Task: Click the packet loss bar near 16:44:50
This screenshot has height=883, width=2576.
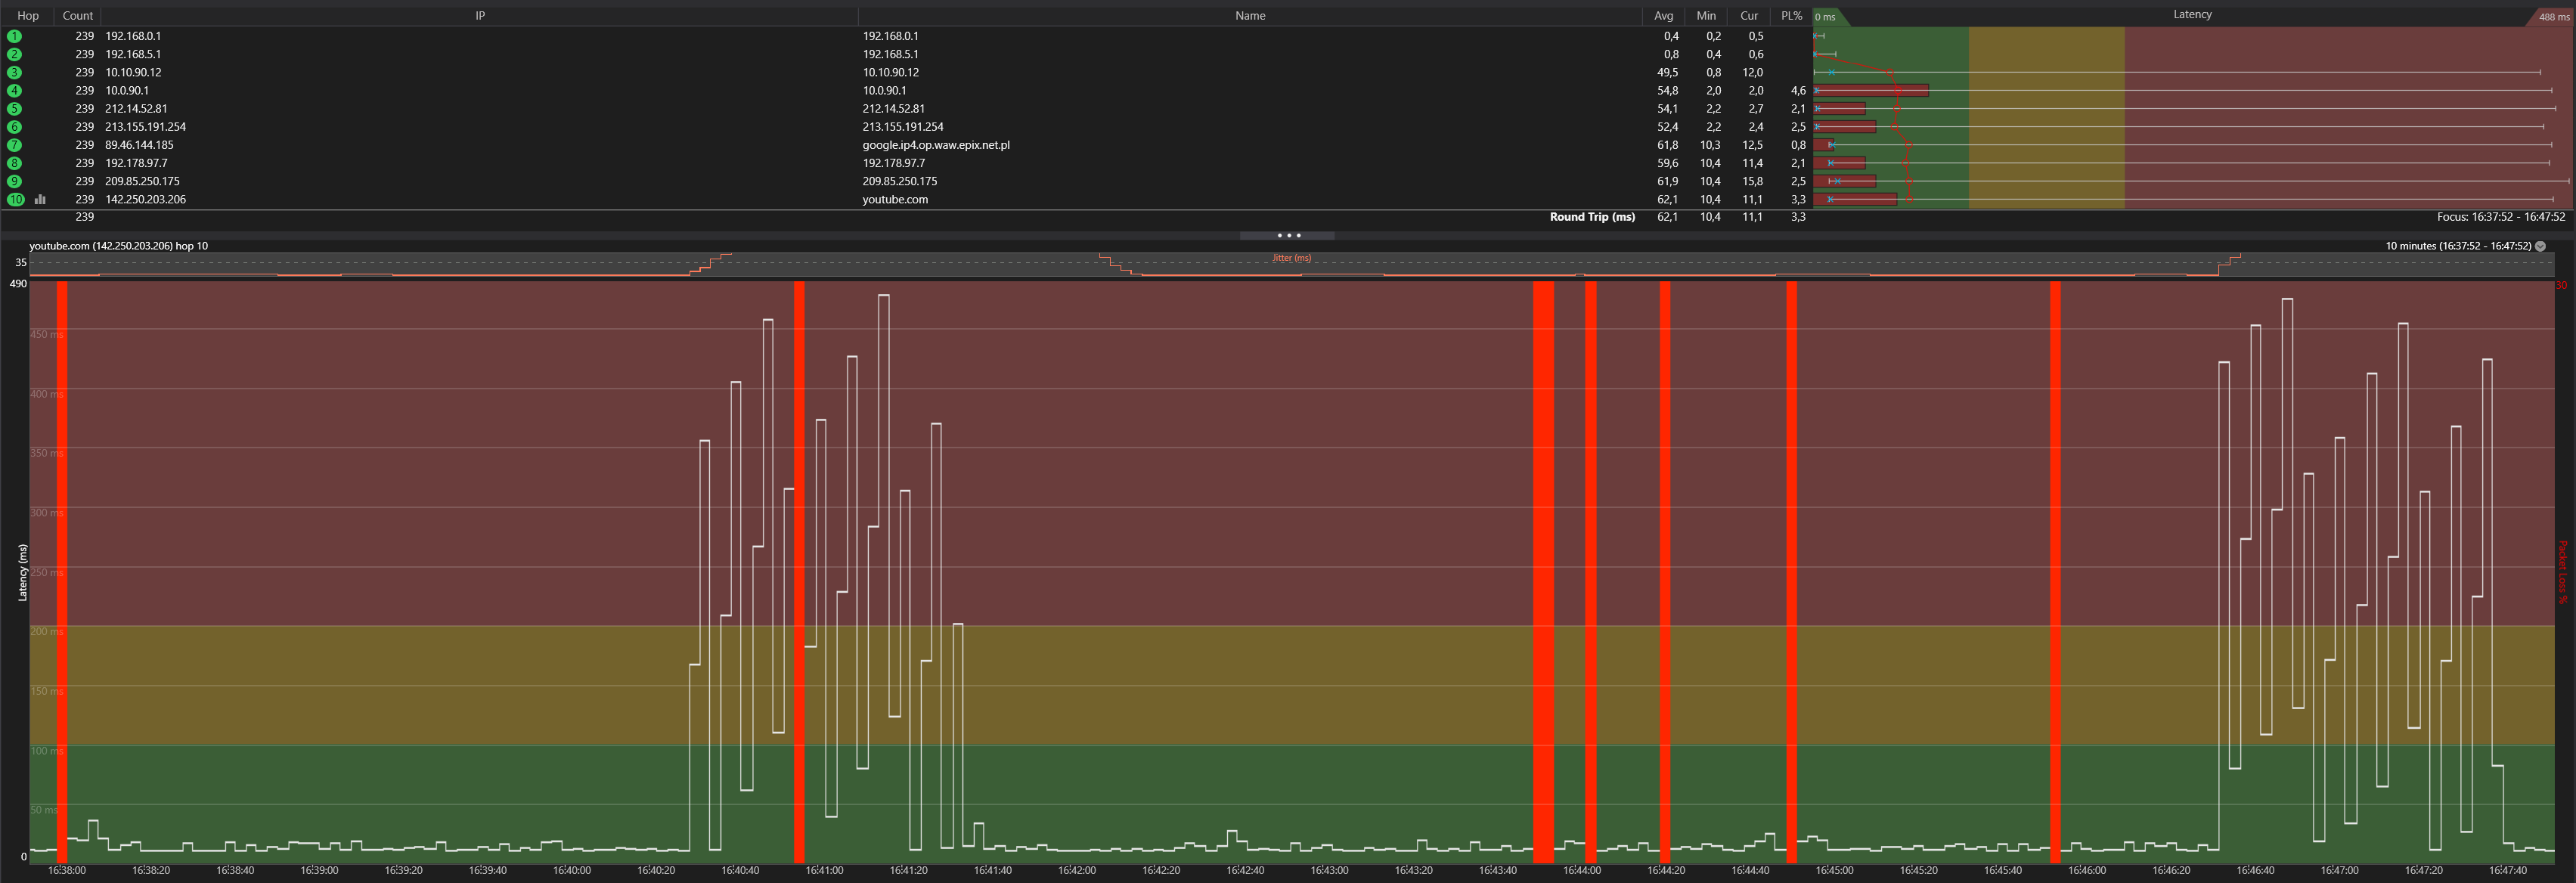Action: click(x=1791, y=572)
